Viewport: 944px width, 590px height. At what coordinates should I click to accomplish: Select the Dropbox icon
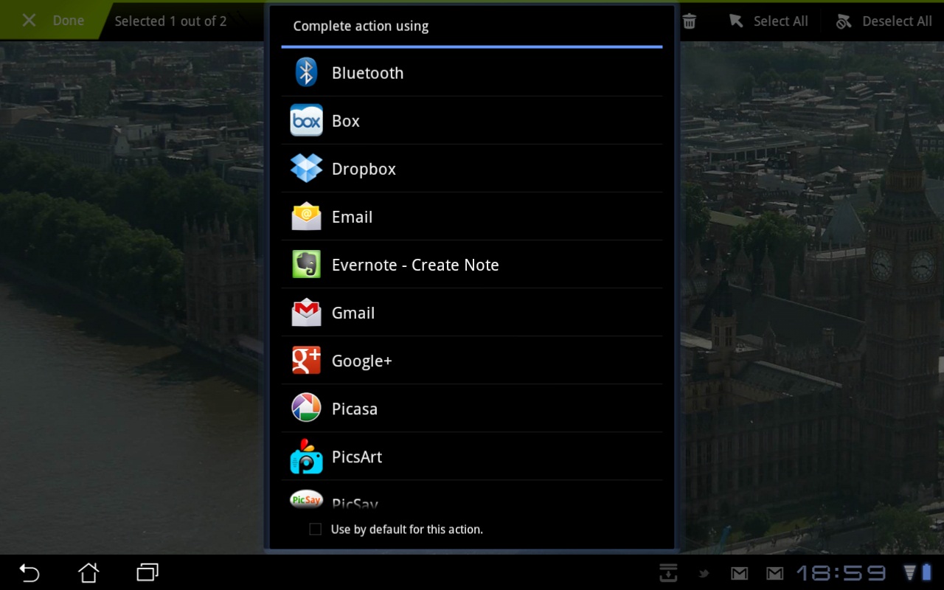click(306, 168)
